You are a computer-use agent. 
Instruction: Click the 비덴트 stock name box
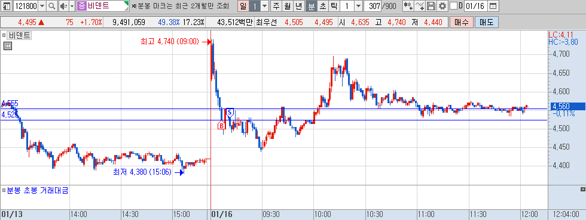[103, 6]
